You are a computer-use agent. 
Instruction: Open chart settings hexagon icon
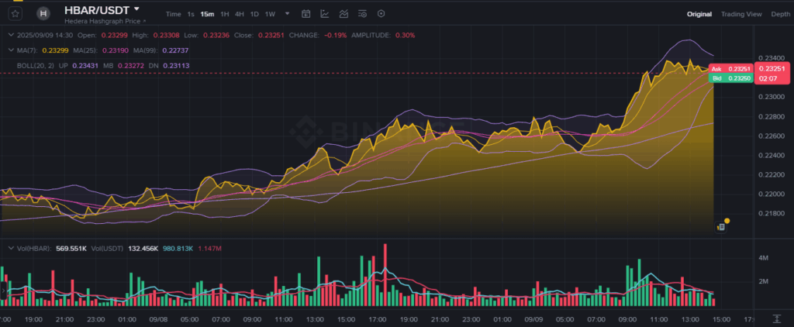tap(380, 14)
